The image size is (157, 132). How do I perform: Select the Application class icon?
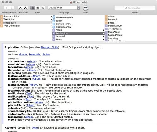point(54,33)
